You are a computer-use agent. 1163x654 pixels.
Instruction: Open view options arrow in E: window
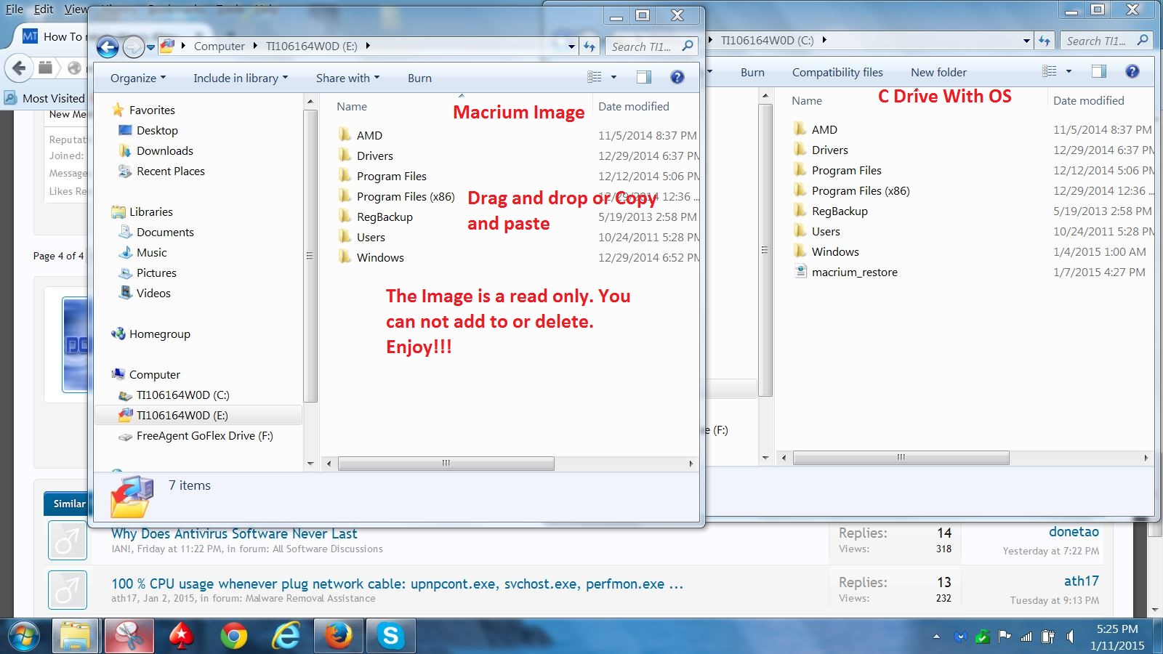[x=613, y=77]
